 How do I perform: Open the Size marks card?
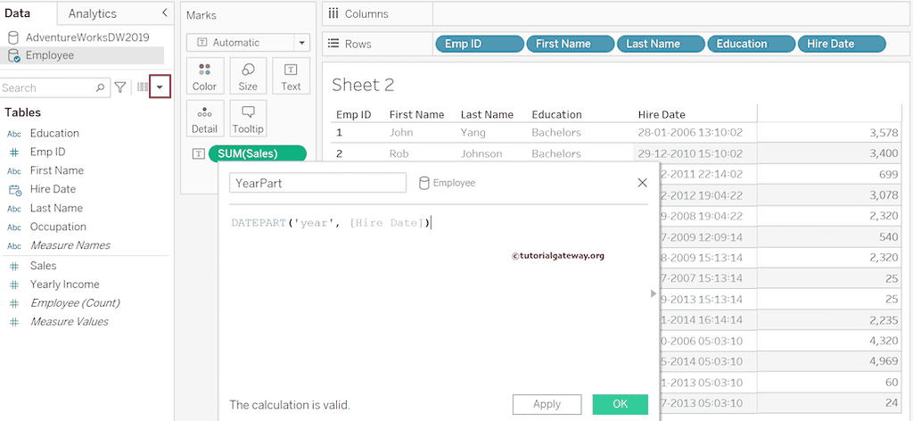pos(248,76)
